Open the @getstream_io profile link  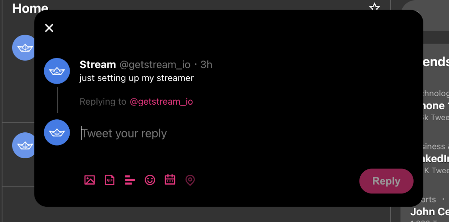point(161,101)
